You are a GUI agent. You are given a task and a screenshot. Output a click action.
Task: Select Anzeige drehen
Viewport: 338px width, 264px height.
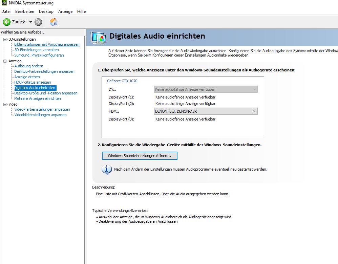tap(27, 77)
